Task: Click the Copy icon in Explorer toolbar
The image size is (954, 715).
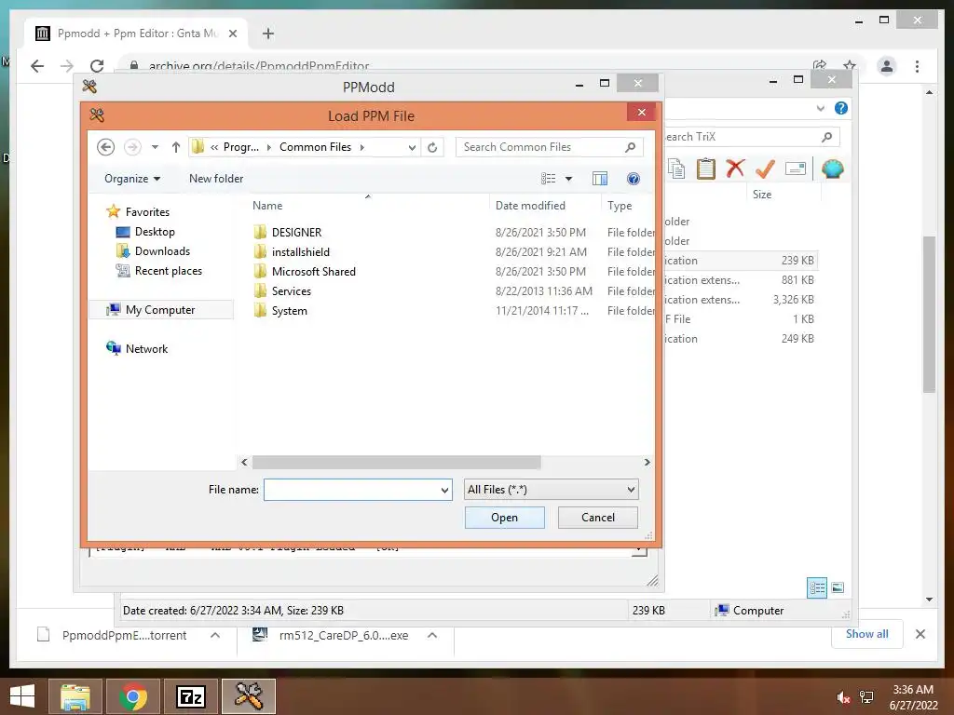Action: (676, 169)
